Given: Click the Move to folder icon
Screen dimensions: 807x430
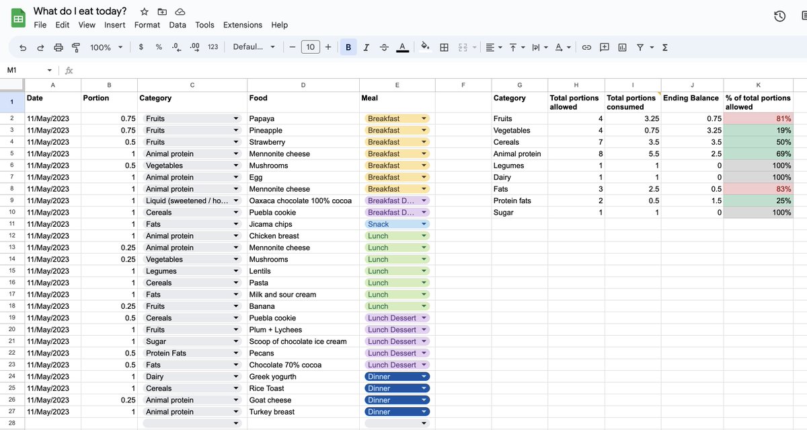Looking at the screenshot, I should pyautogui.click(x=162, y=11).
